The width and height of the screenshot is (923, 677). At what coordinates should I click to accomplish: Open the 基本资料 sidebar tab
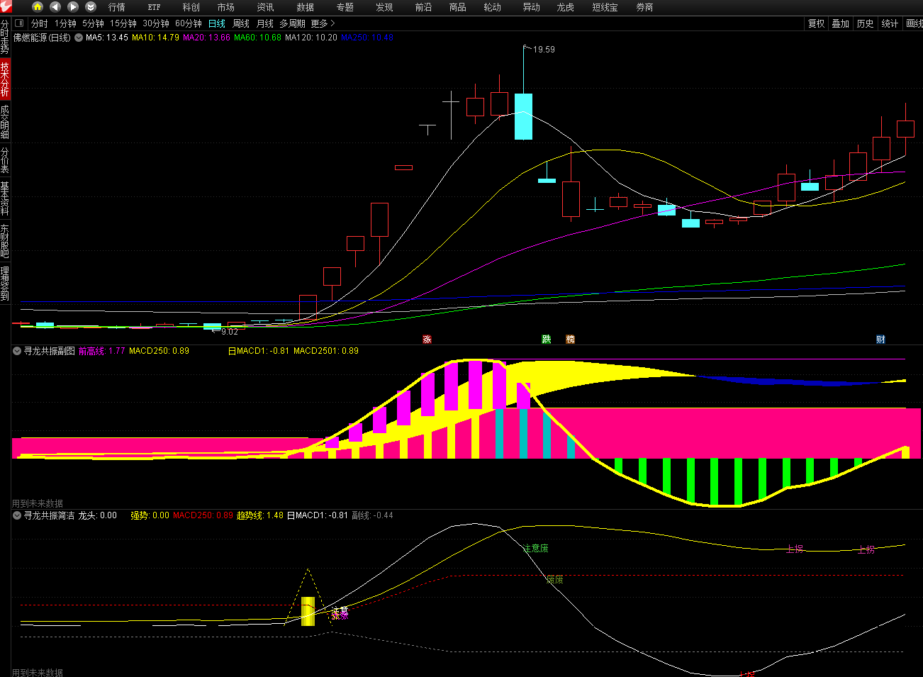pyautogui.click(x=5, y=198)
